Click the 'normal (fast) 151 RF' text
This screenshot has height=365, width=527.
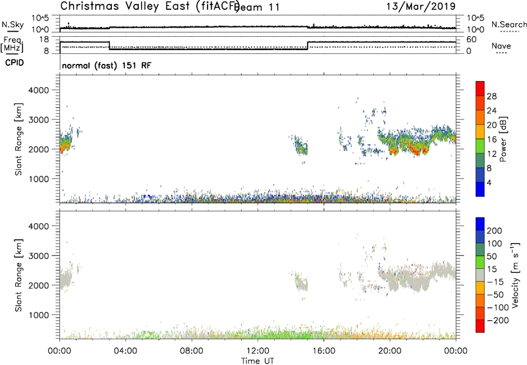click(x=107, y=65)
